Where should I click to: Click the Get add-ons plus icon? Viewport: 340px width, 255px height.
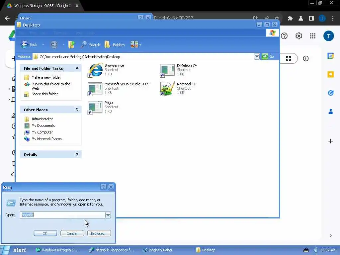pyautogui.click(x=330, y=141)
